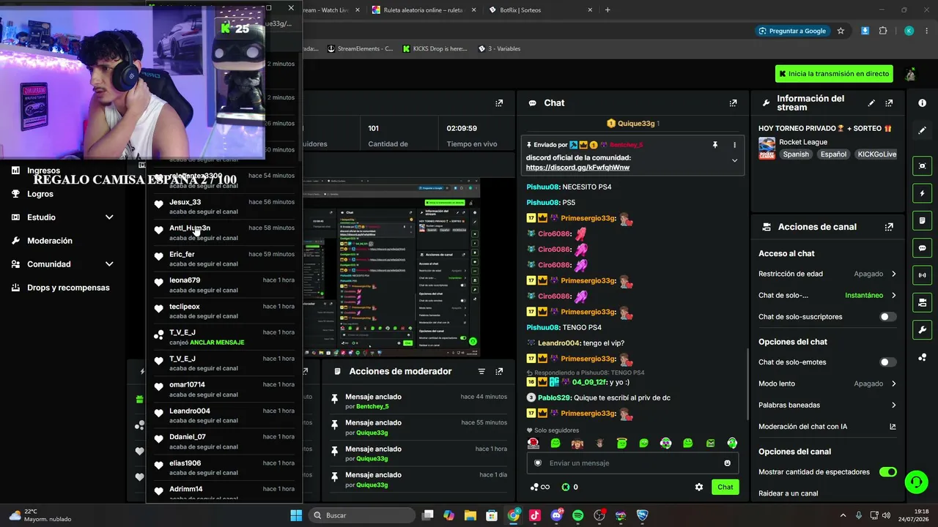Image resolution: width=938 pixels, height=527 pixels.
Task: Switch to the Ruleta aleatoria online tab
Action: click(x=423, y=10)
